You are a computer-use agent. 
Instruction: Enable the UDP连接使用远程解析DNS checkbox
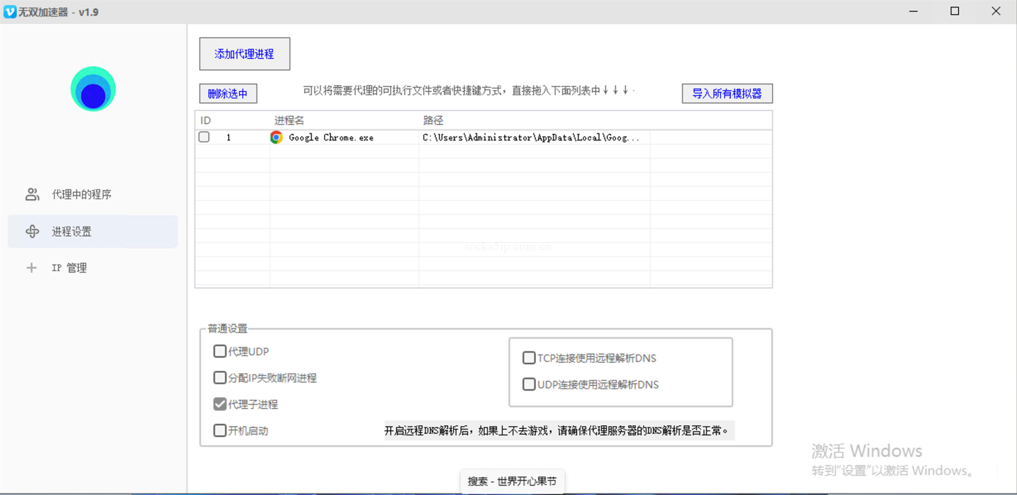[x=529, y=384]
